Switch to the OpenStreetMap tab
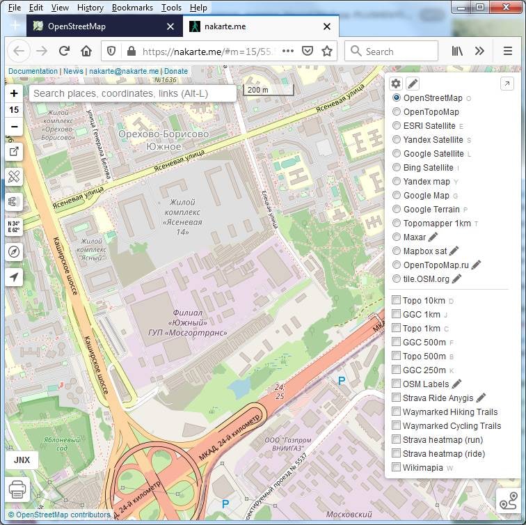The height and width of the screenshot is (525, 526). click(x=104, y=26)
